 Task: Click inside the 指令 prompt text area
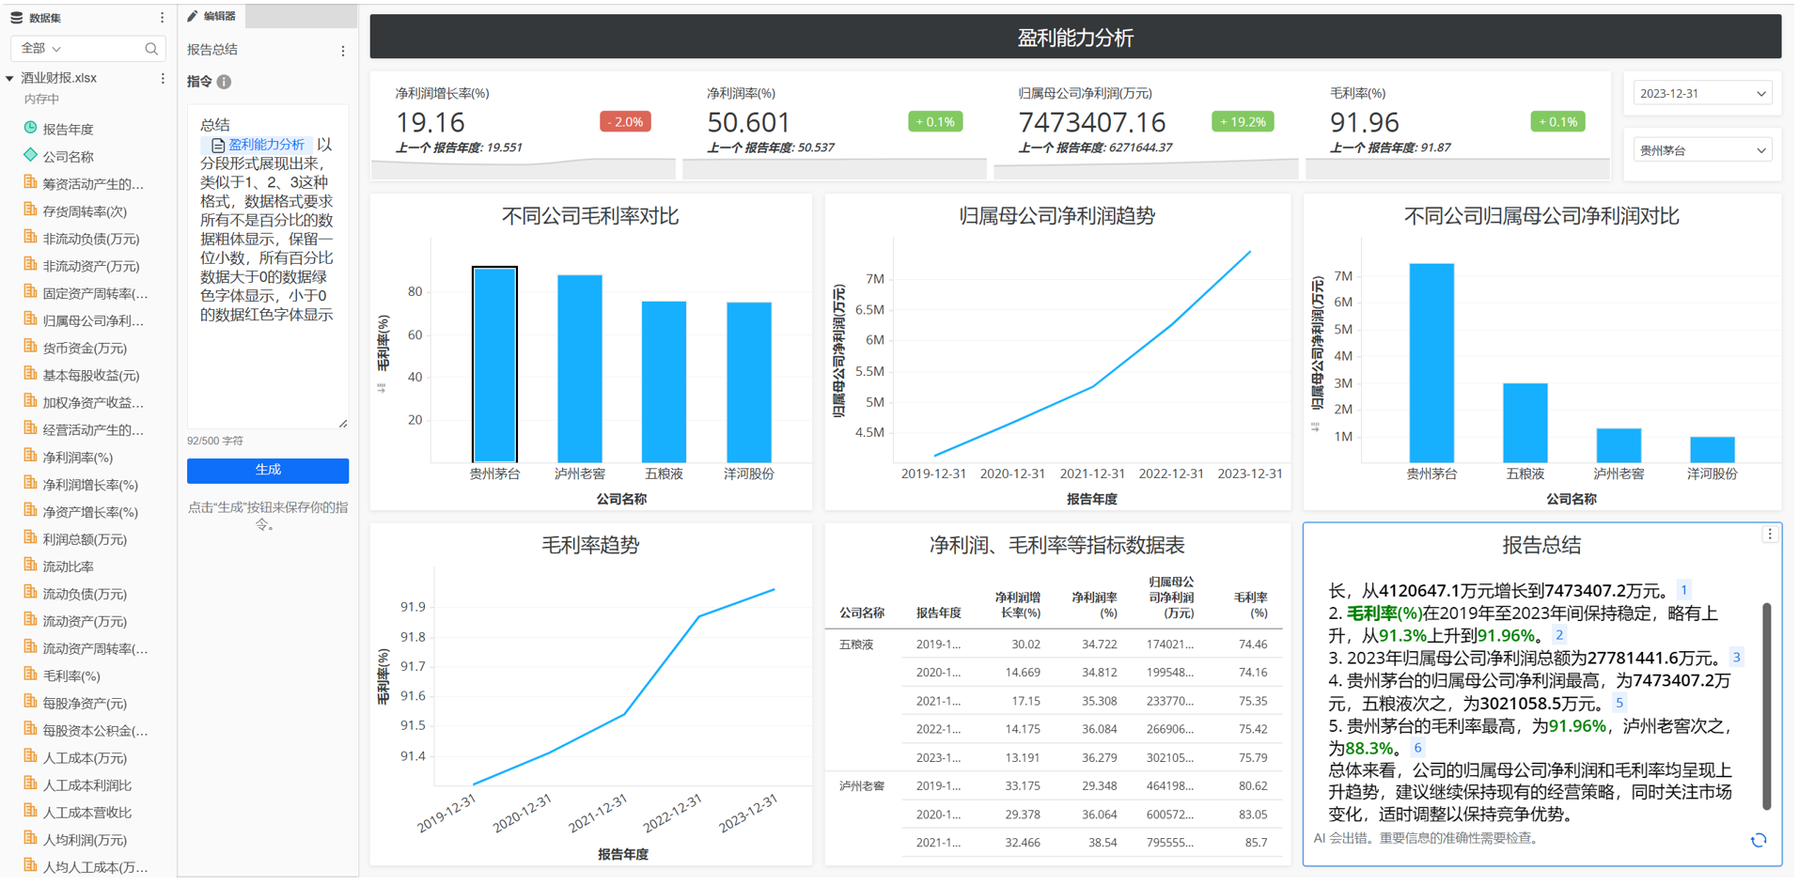(268, 267)
